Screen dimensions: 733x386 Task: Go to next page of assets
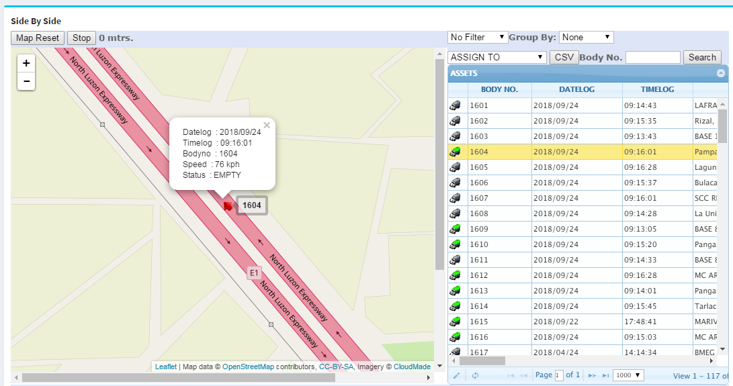pyautogui.click(x=592, y=375)
